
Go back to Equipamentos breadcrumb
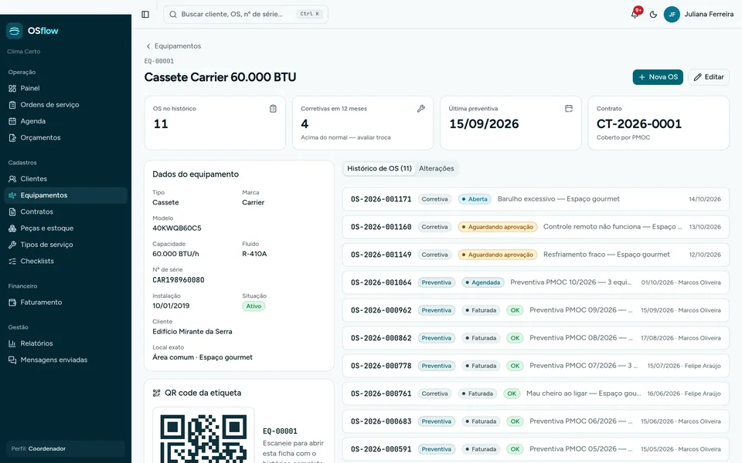173,46
